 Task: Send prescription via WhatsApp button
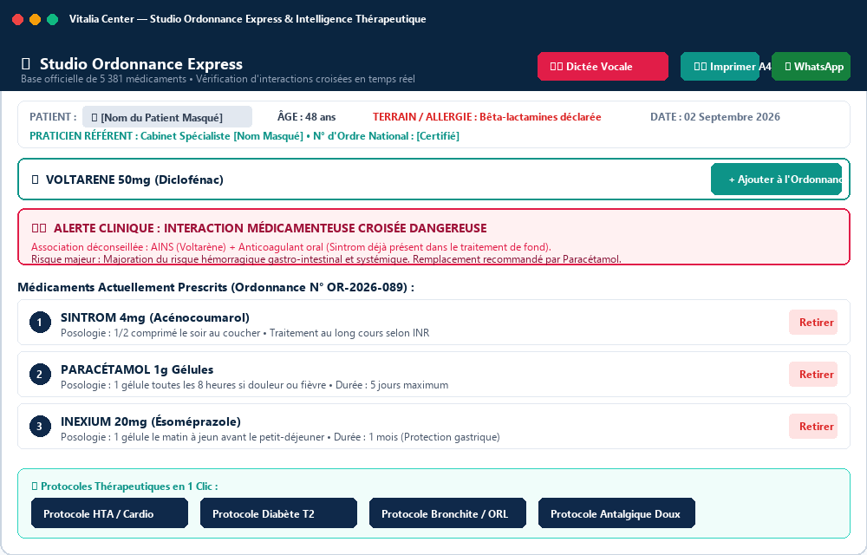(x=811, y=66)
